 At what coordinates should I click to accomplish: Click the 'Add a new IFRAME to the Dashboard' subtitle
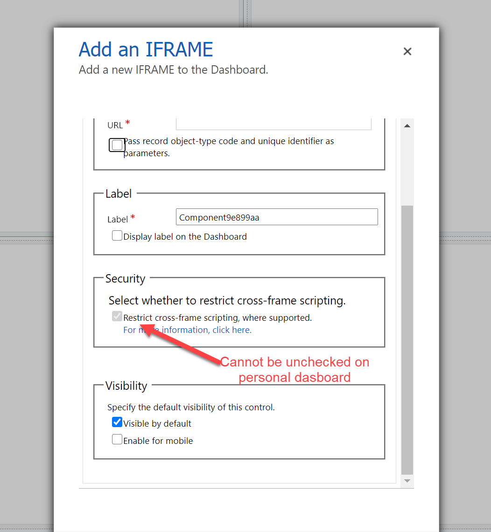pos(173,70)
